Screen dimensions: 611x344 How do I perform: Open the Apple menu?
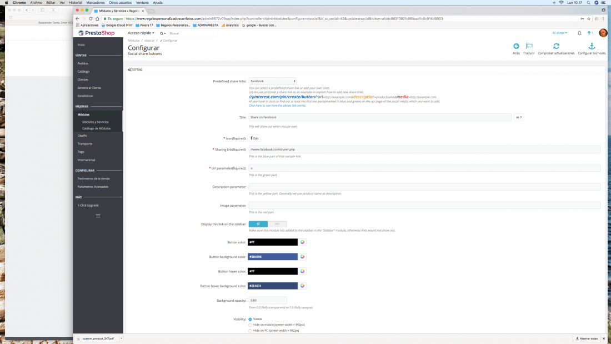(6, 3)
